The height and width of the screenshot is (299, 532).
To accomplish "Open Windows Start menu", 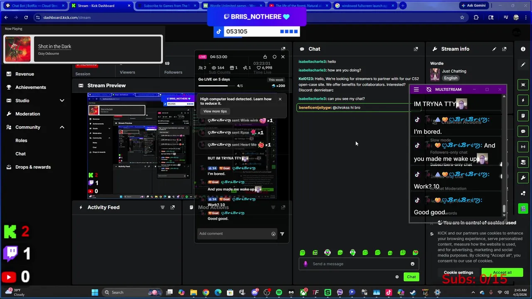I will pos(95,292).
